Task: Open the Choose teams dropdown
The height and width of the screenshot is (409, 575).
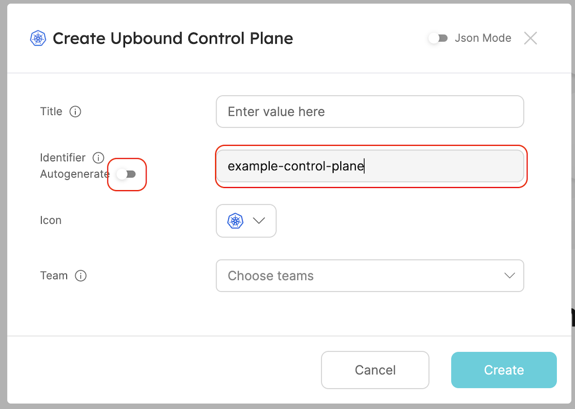Action: tap(369, 276)
